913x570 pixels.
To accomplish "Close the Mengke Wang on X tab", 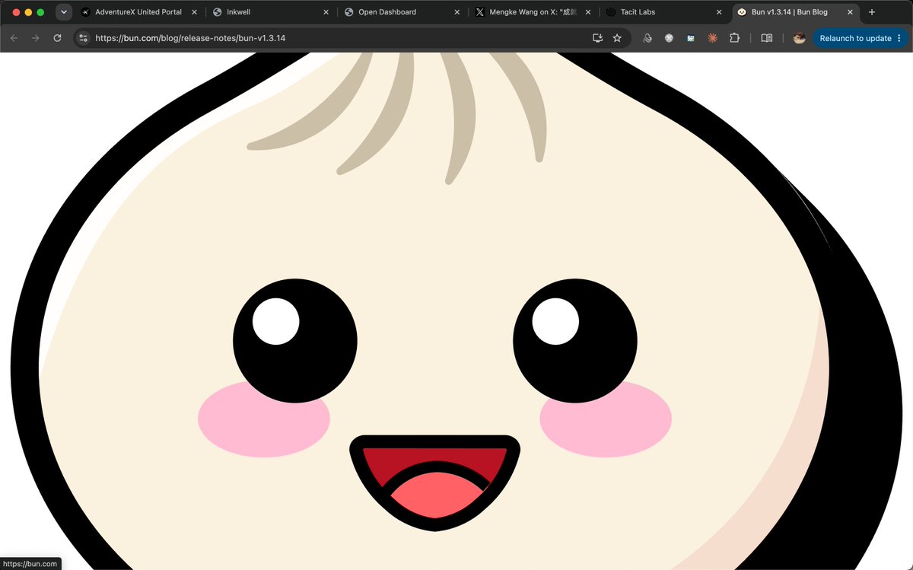I will pyautogui.click(x=588, y=12).
